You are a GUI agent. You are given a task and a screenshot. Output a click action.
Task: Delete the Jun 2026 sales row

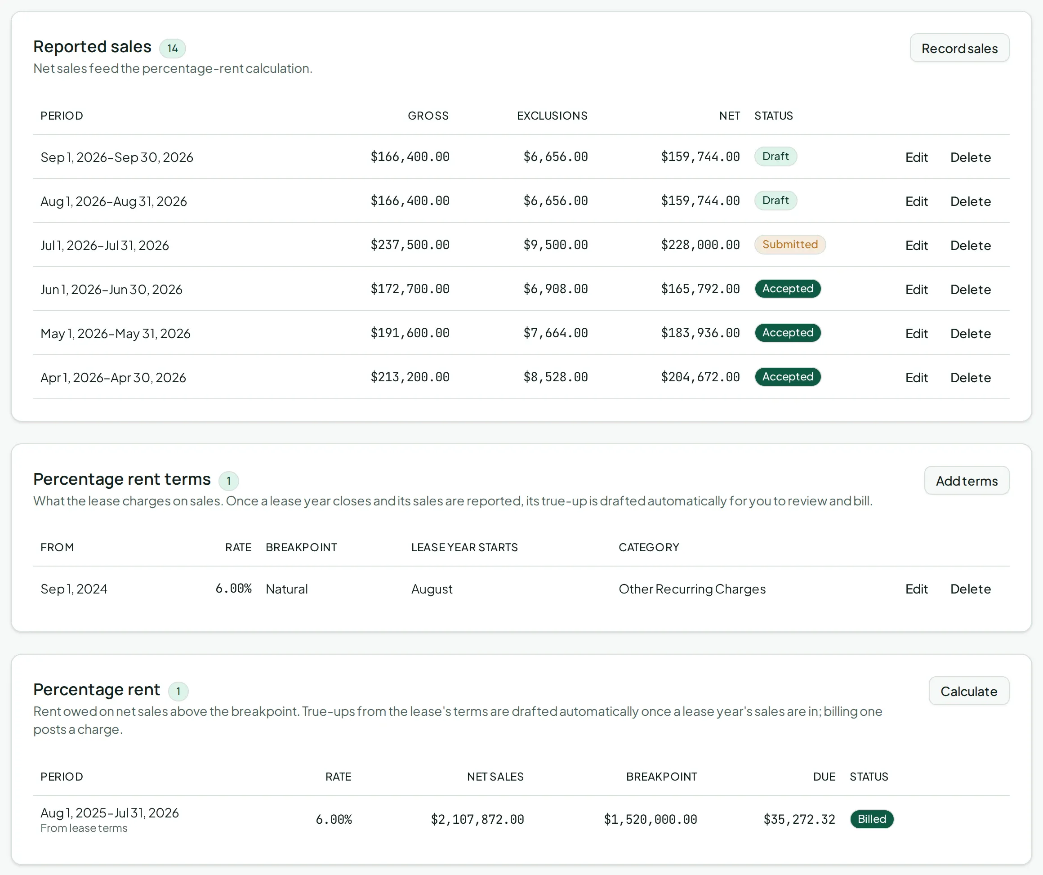[971, 289]
